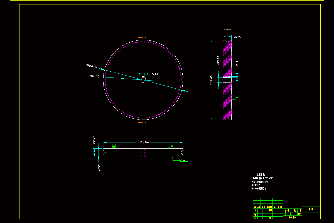Image resolution: width=334 pixels, height=223 pixels.
Task: Select the 45 material cell in title block
Action: pyautogui.click(x=292, y=203)
